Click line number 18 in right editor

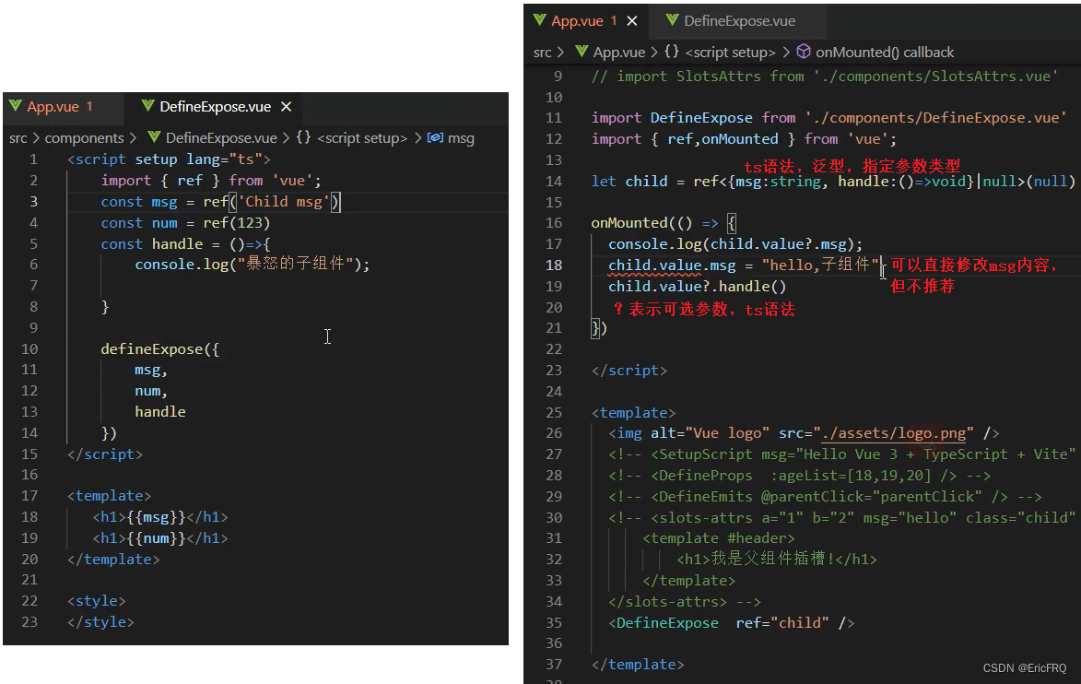click(554, 265)
